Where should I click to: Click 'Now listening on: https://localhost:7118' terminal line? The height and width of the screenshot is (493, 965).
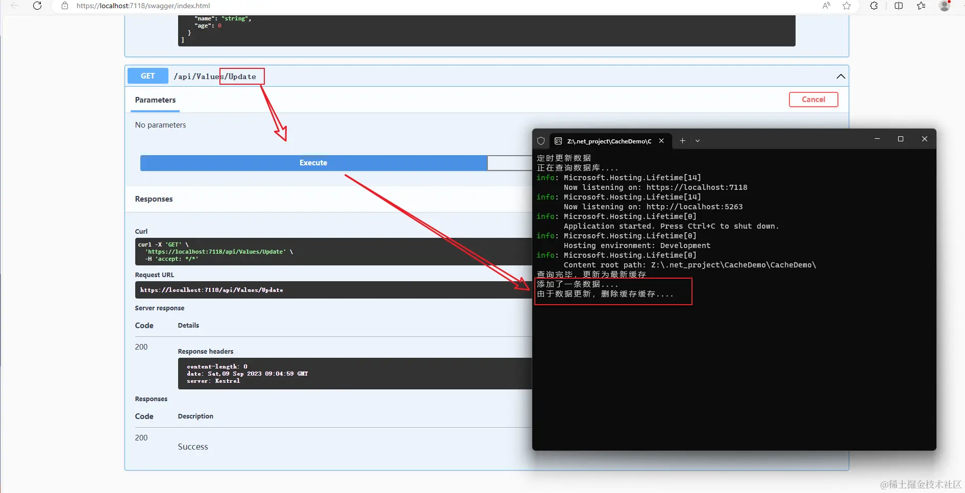[656, 187]
